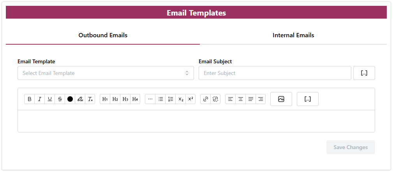Insert a bulleted list

click(x=160, y=99)
